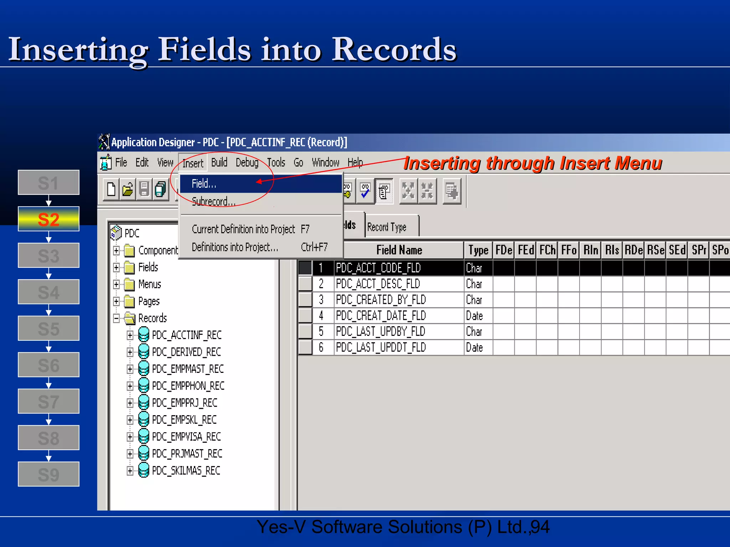Open the View menu
The image size is (730, 547).
165,162
